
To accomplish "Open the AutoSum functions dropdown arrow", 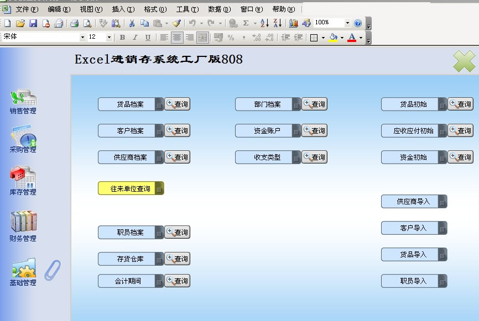I will coord(255,23).
